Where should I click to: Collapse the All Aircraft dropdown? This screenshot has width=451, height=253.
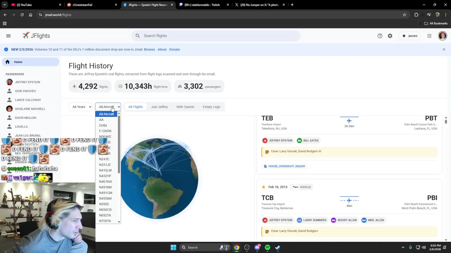pos(108,107)
